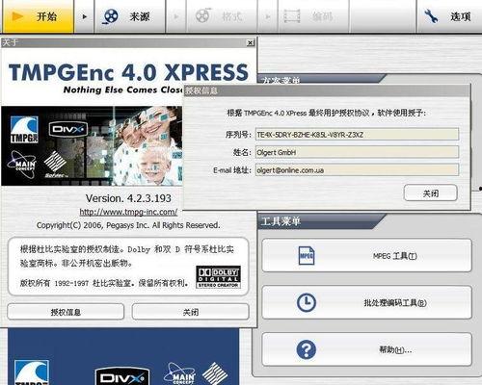The width and height of the screenshot is (482, 385).
Task: Click the Version. 4.2.3.193 text
Action: (x=128, y=198)
